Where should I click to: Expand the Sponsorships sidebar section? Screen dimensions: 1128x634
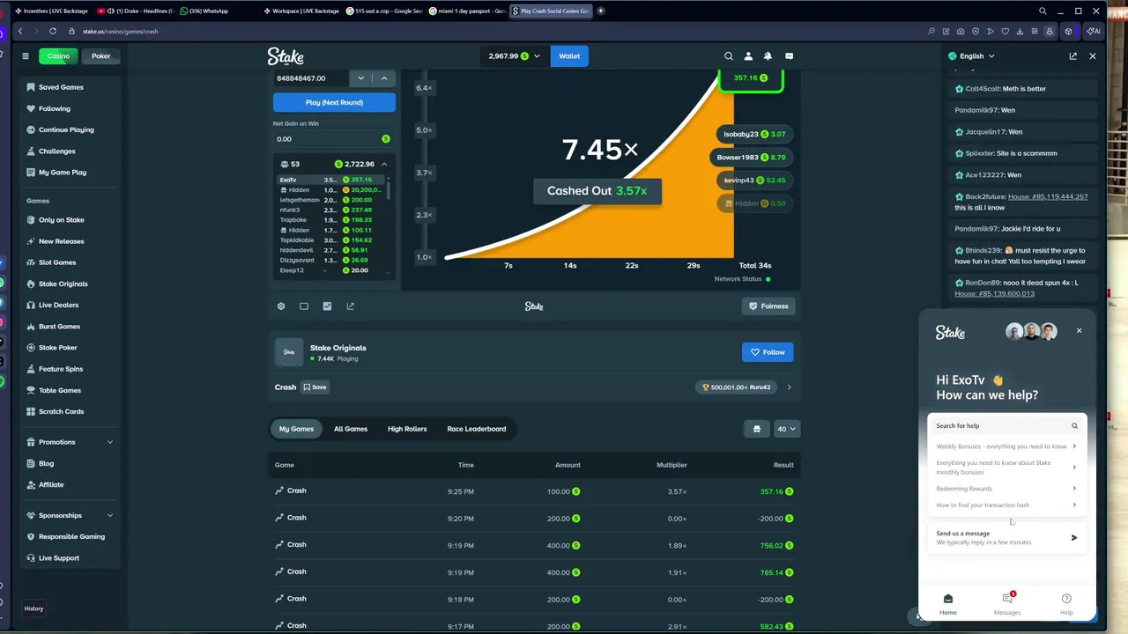110,516
